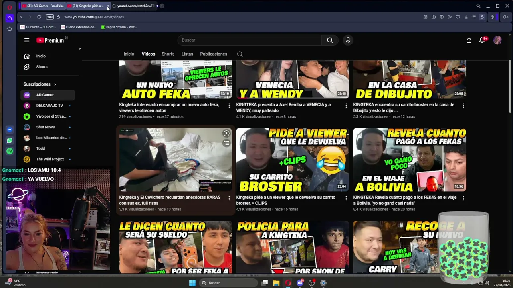Click the Opera snapshot camera icon
The width and height of the screenshot is (513, 288).
434,17
